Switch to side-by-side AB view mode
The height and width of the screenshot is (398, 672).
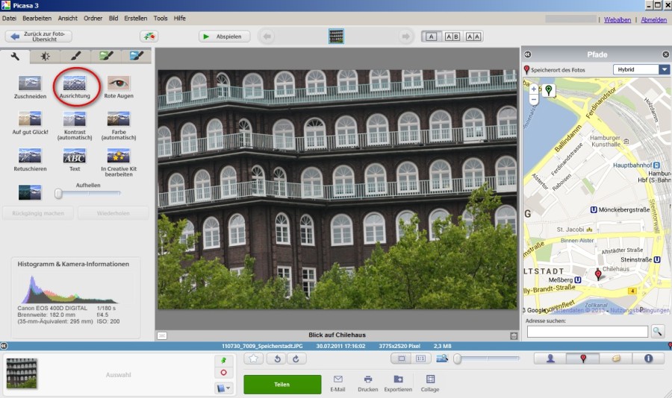tap(452, 36)
